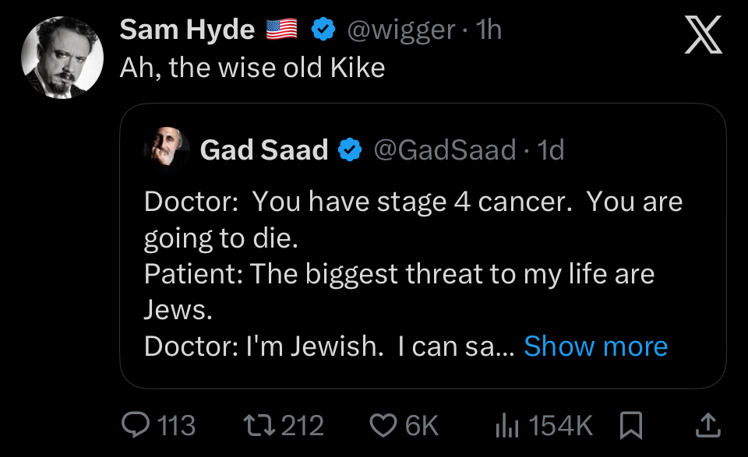Click the 1d timestamp on the quoted post

click(551, 149)
